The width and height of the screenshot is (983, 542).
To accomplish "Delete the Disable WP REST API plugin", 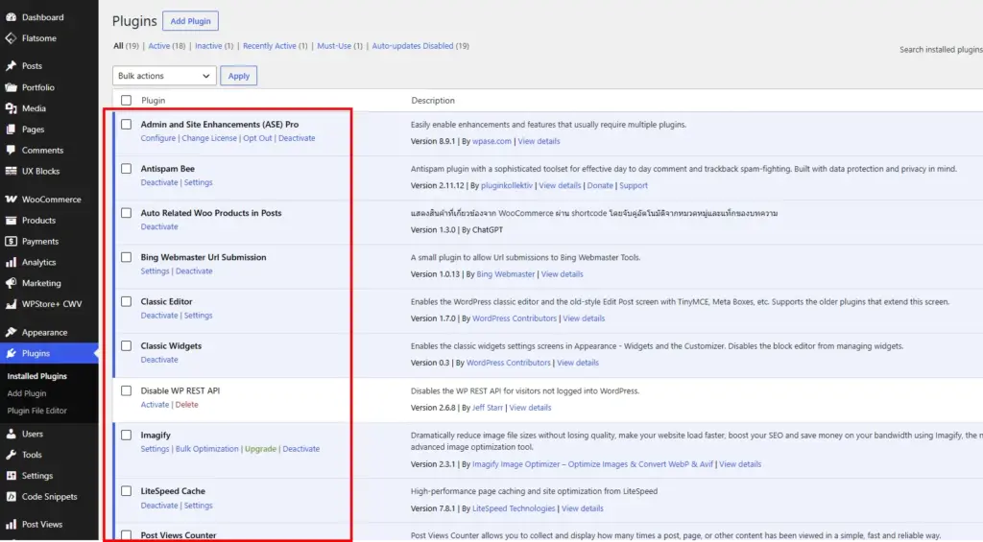I will point(187,405).
